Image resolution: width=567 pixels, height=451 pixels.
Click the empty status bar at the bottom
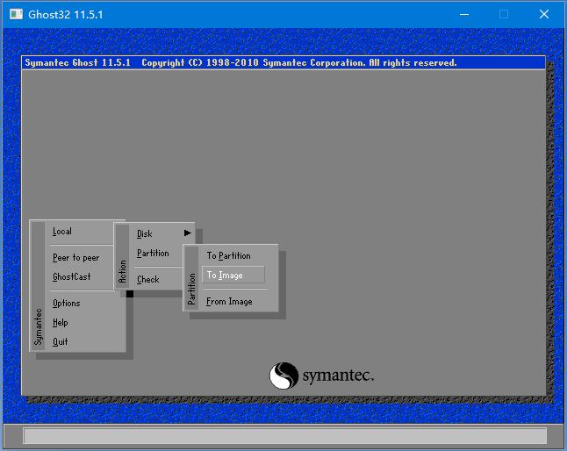[283, 436]
